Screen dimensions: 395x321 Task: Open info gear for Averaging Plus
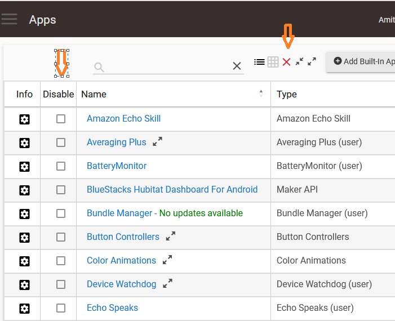(24, 143)
